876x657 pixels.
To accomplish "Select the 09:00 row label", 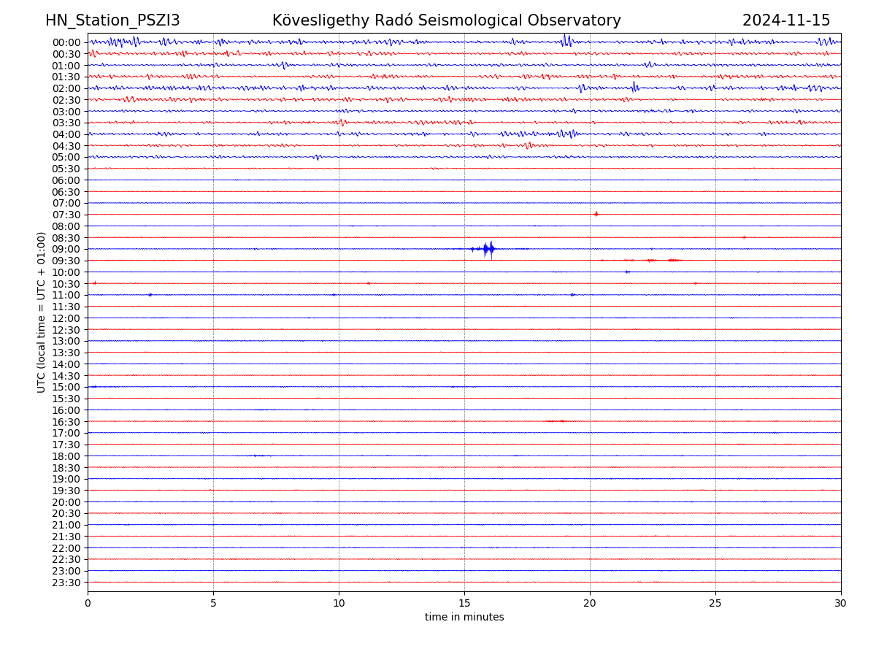I will (x=66, y=249).
